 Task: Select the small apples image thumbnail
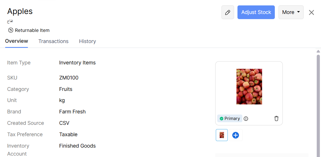[x=222, y=135]
